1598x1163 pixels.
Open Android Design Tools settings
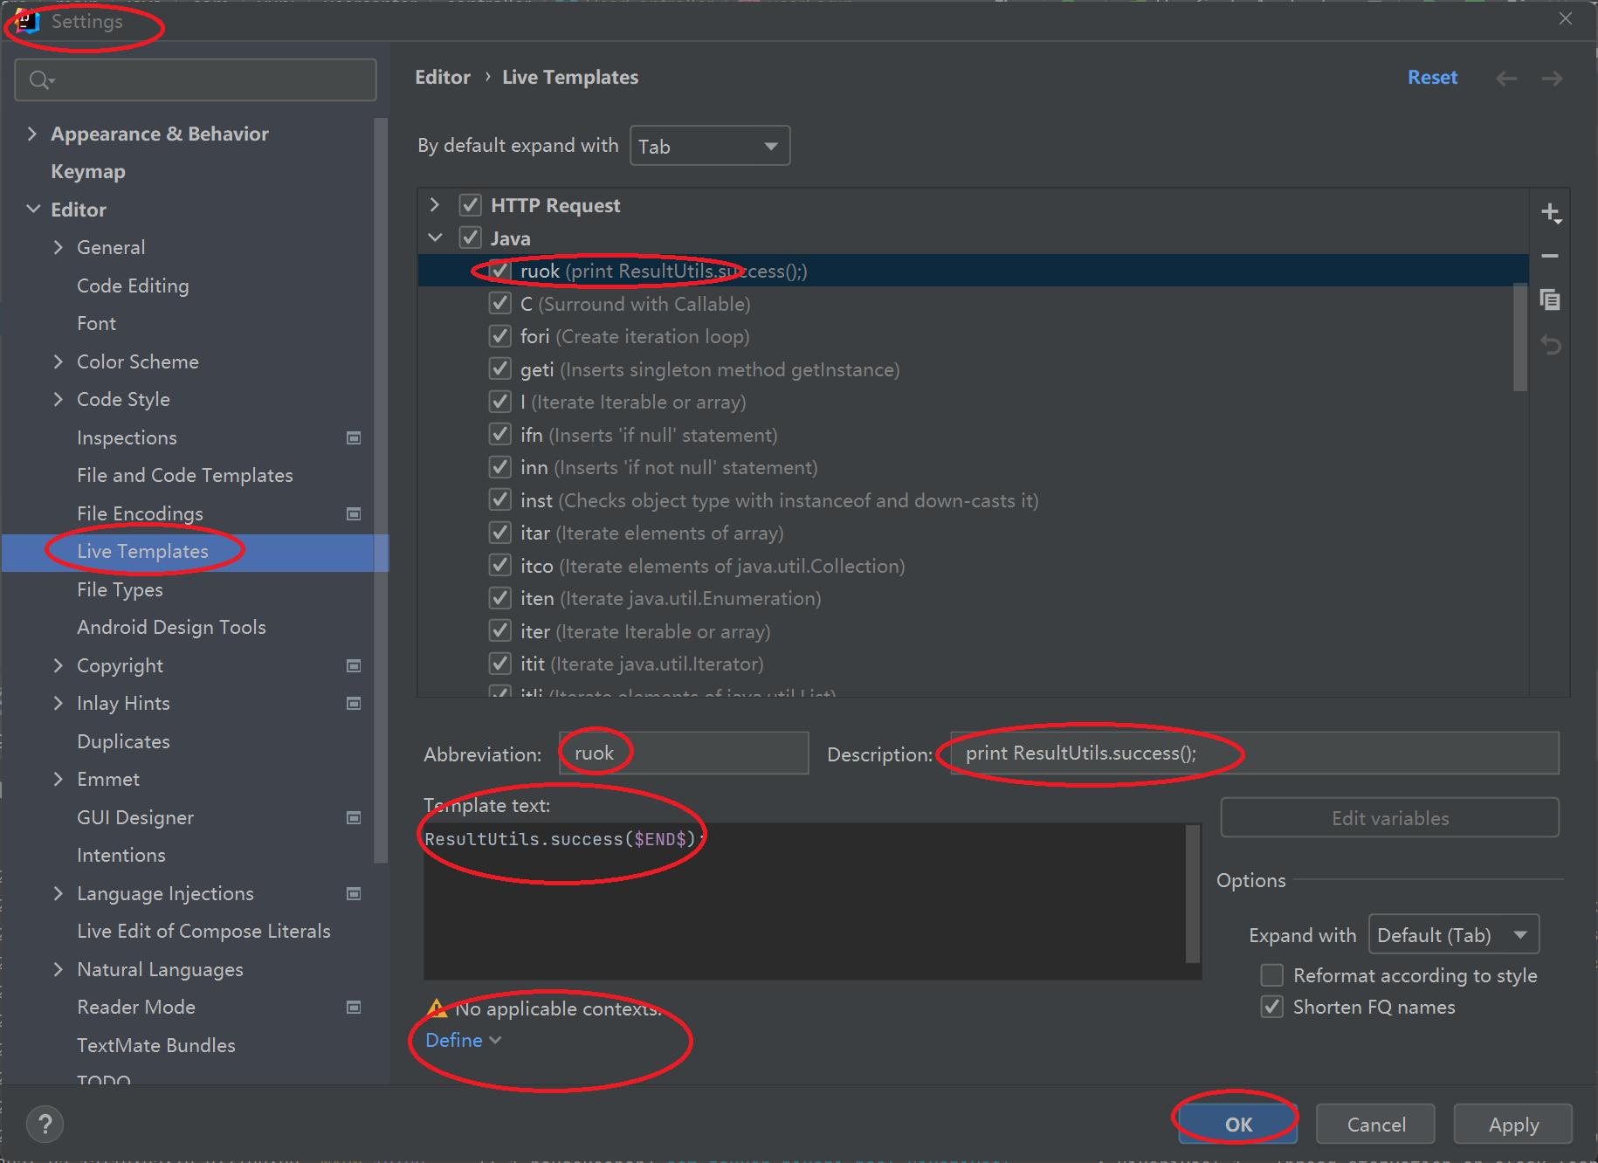[171, 627]
